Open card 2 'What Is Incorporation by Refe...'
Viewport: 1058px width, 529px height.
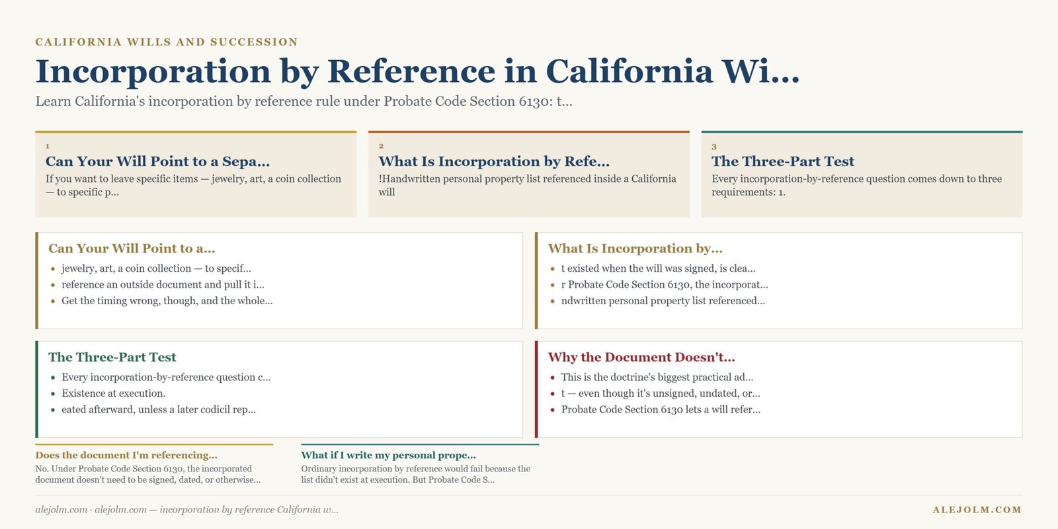(529, 175)
